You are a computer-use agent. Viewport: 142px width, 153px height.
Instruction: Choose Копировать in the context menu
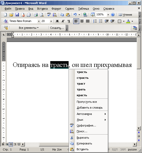click(x=84, y=144)
